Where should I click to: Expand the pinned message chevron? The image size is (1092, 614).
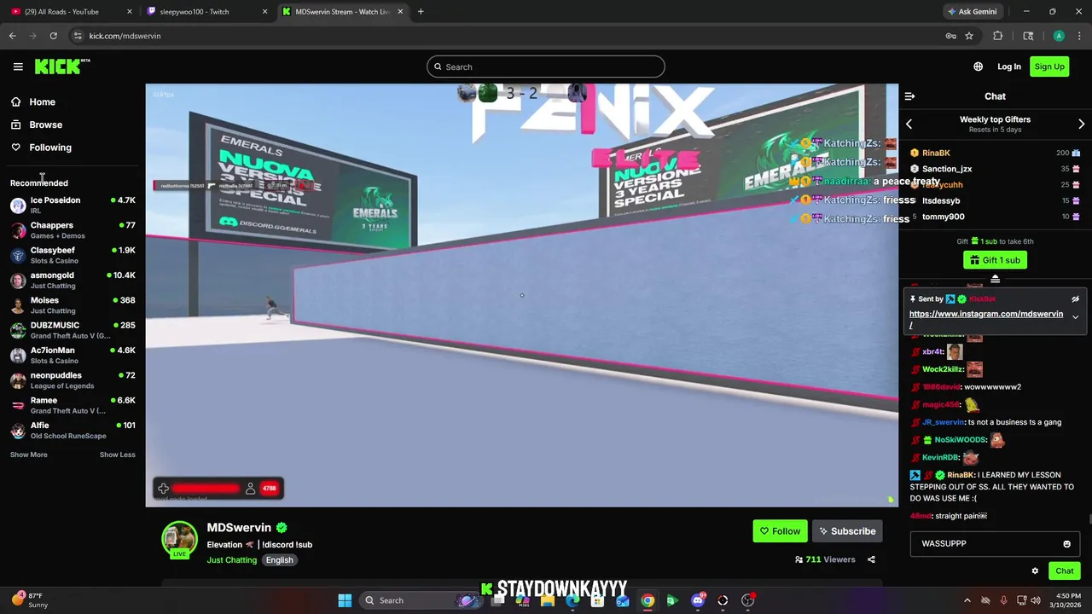point(1075,317)
